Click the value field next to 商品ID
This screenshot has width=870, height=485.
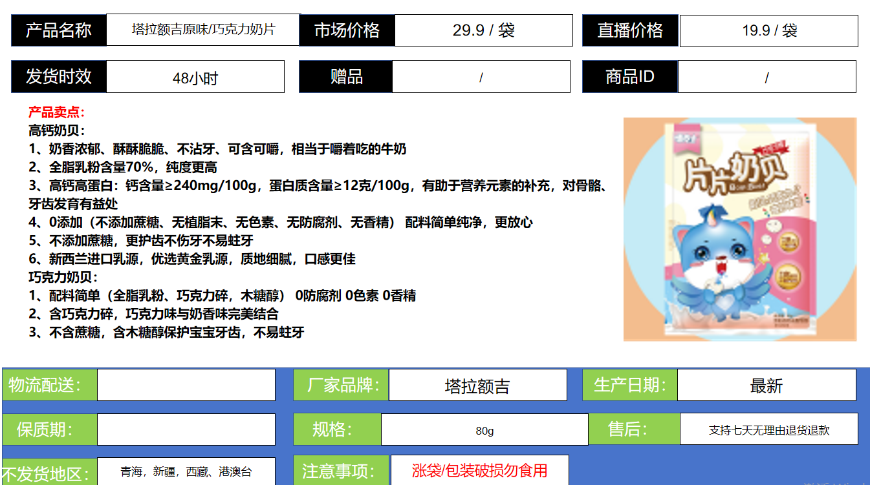[767, 77]
